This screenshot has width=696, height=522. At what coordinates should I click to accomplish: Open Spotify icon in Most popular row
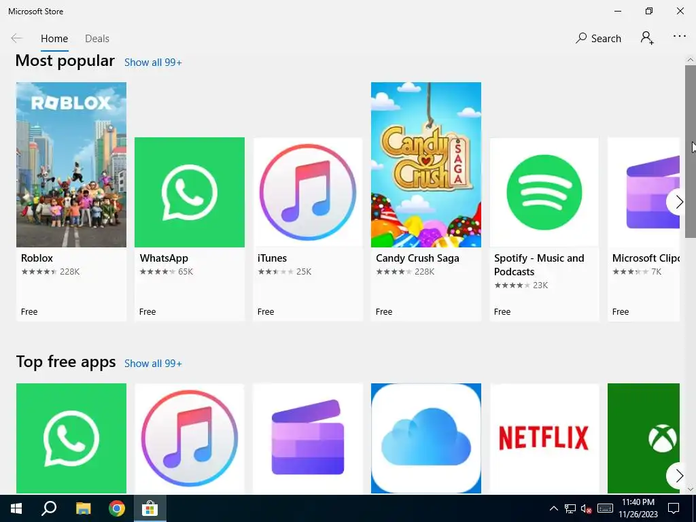544,192
